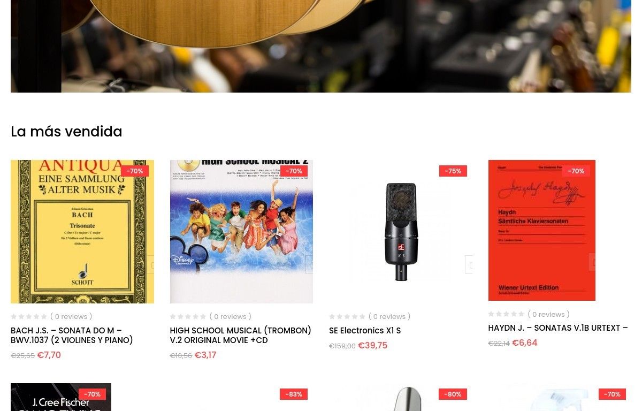The image size is (642, 411).
Task: Click the star rating under Haydn Sonatas product
Action: [x=506, y=314]
